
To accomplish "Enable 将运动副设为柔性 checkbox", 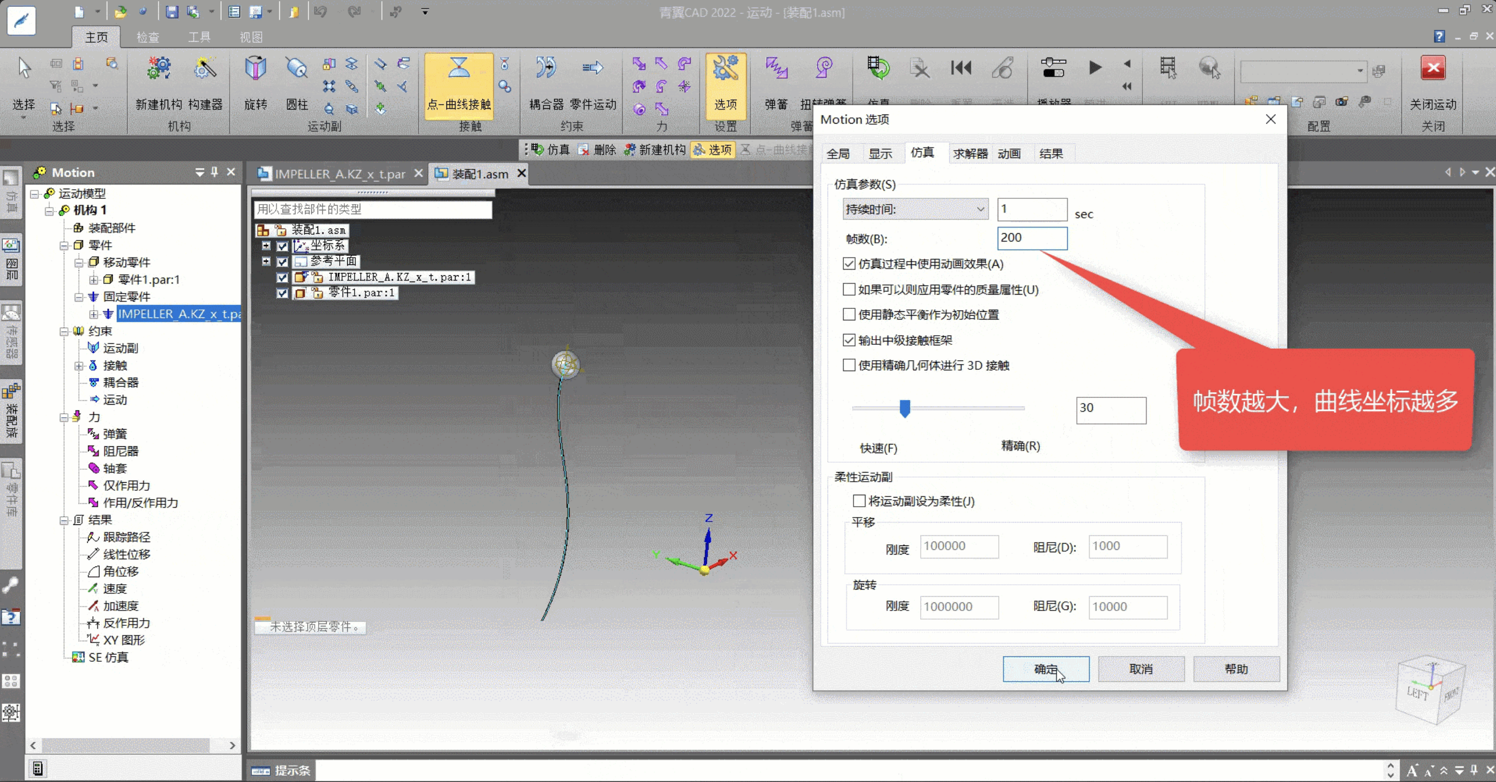I will tap(859, 500).
